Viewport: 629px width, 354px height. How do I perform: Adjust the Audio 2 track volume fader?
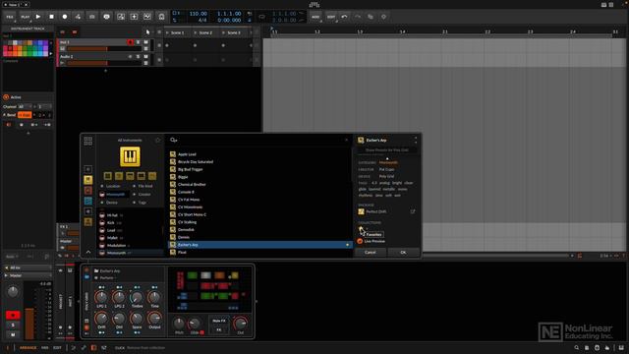104,63
